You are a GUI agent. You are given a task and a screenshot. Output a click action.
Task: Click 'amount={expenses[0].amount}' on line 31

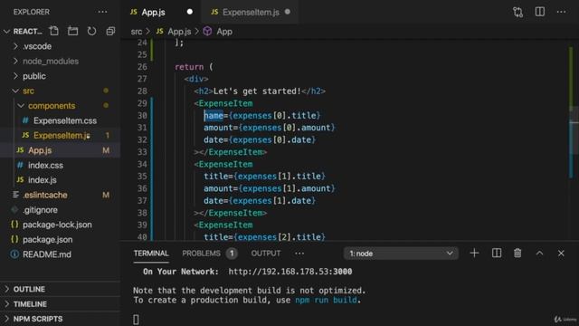pos(270,128)
